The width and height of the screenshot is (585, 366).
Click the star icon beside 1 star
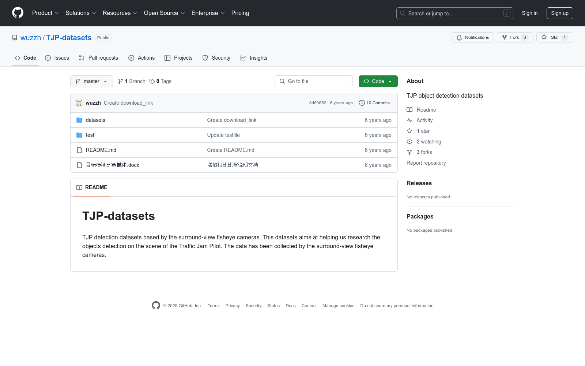(409, 131)
